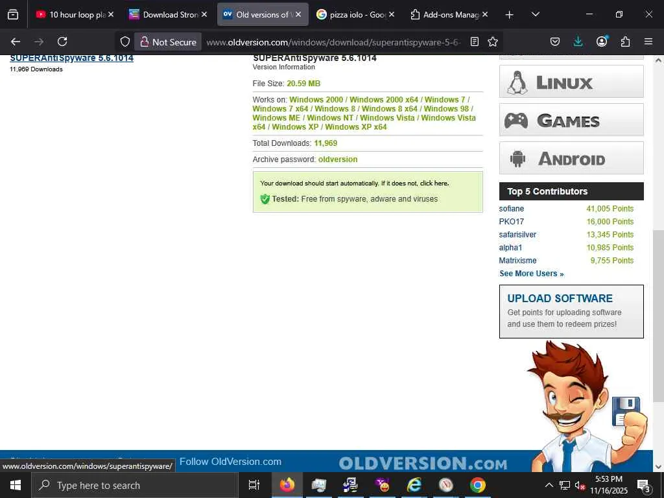This screenshot has height=498, width=664.
Task: Open the Firefox application menu
Action: click(x=648, y=41)
